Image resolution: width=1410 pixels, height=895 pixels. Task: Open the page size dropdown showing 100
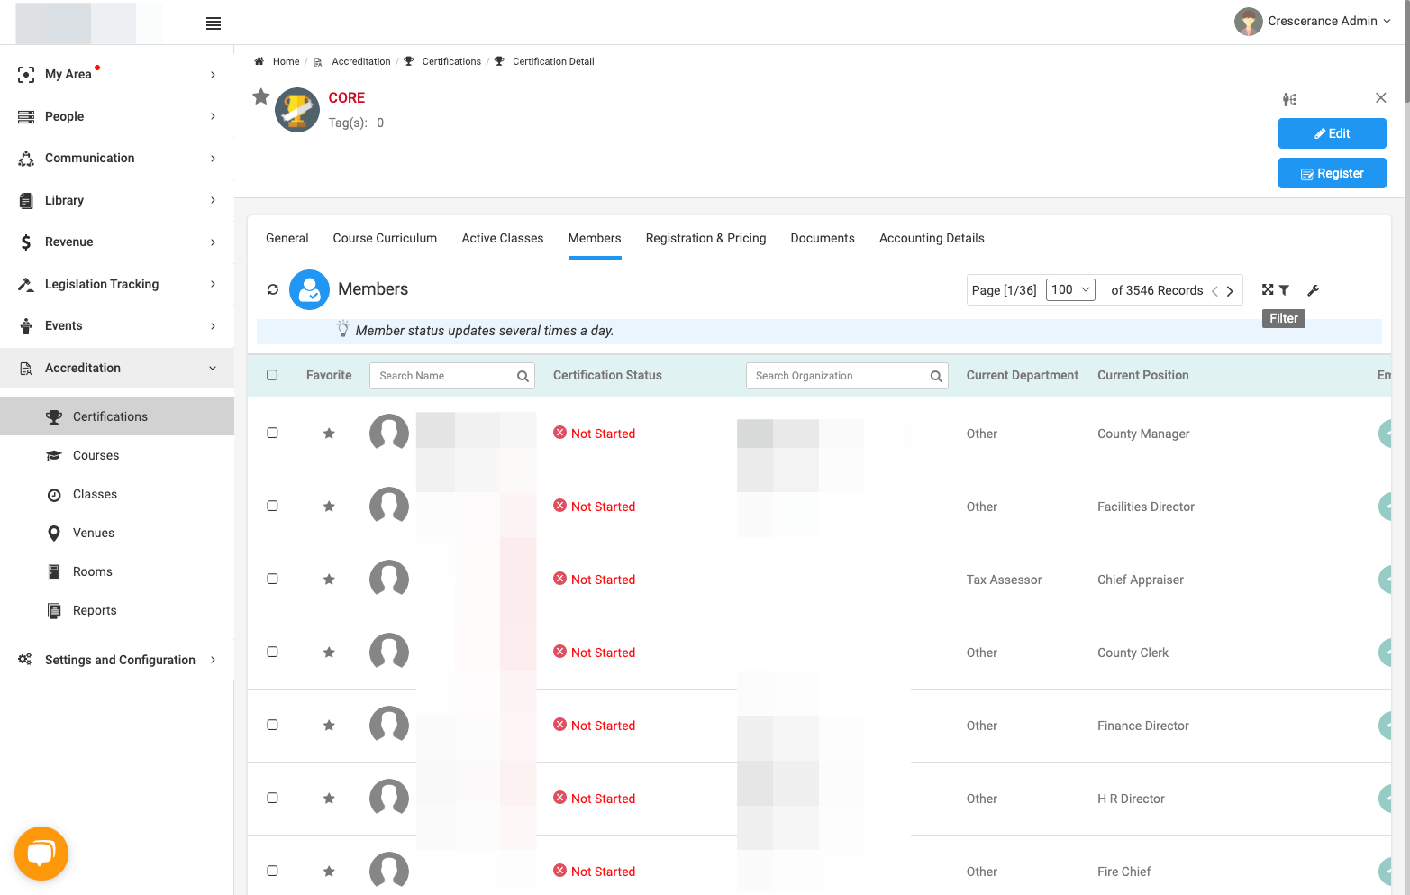(x=1070, y=289)
